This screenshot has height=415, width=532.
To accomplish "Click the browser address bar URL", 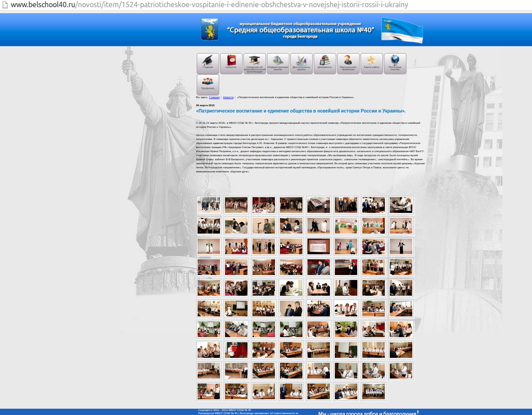I will pos(209,5).
